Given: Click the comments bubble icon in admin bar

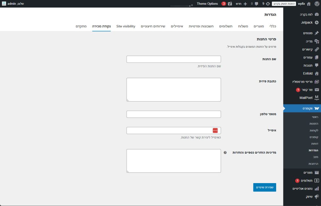Looking at the screenshot, I should coord(256,4).
